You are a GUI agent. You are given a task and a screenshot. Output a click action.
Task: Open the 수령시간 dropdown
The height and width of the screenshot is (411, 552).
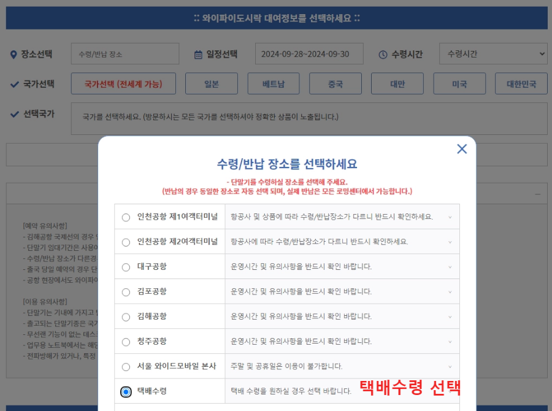tap(492, 53)
